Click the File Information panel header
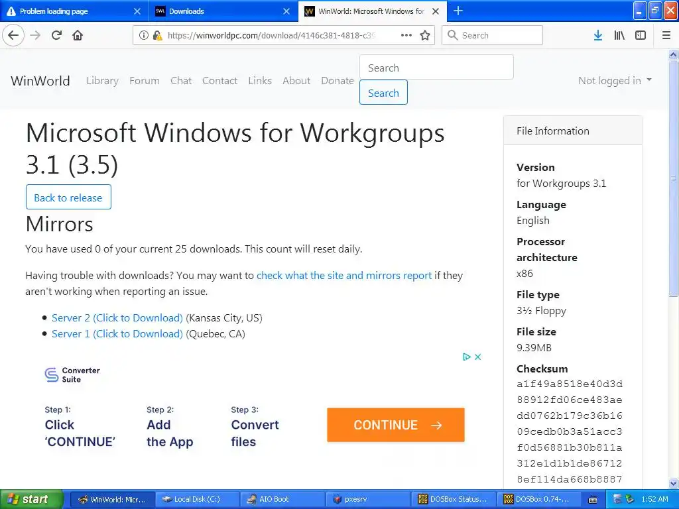The width and height of the screenshot is (679, 509). point(572,131)
